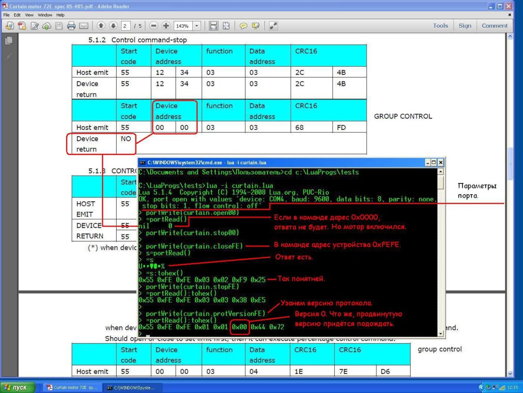
Task: Expand hidden tray icons arrow
Action: (481, 388)
